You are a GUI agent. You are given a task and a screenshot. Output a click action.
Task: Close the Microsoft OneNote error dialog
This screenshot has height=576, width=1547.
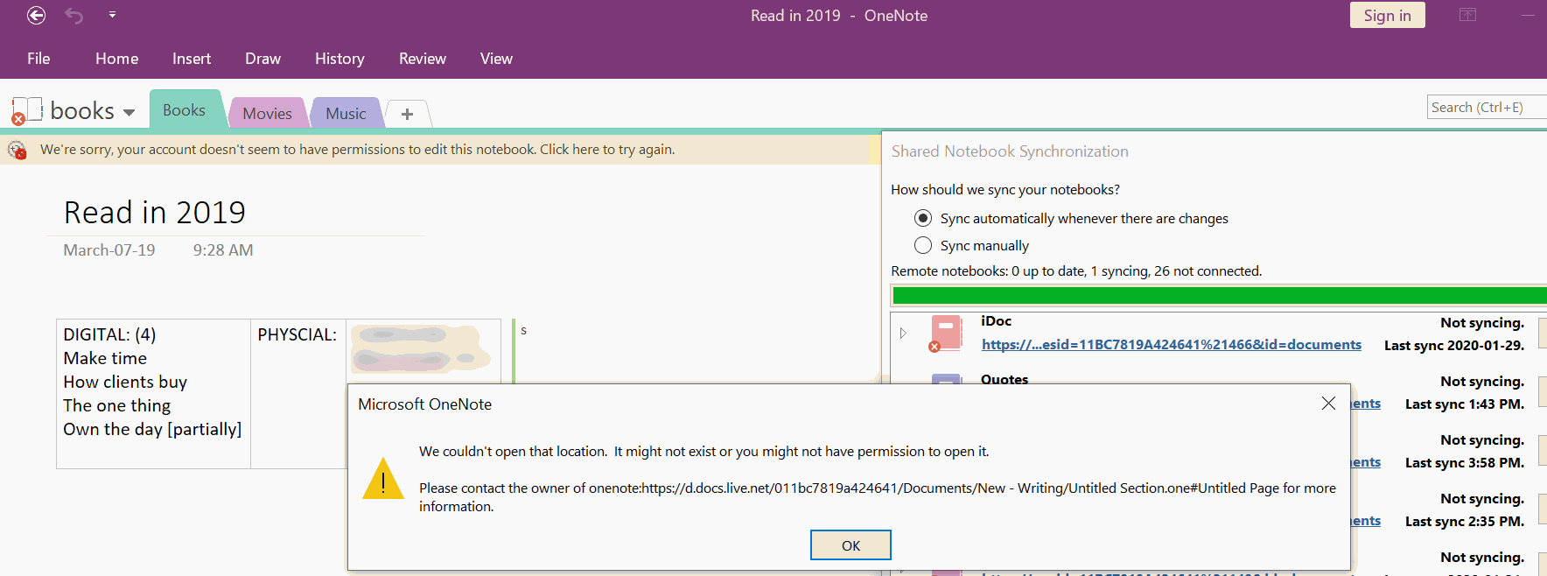click(x=1328, y=403)
